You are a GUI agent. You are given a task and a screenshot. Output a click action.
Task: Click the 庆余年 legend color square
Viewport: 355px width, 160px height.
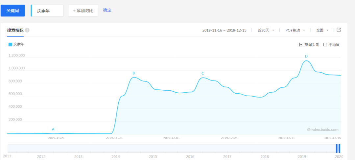tap(10, 44)
